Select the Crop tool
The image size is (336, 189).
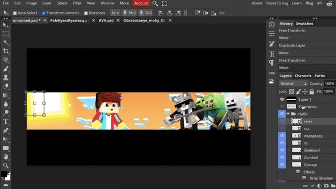point(6,51)
